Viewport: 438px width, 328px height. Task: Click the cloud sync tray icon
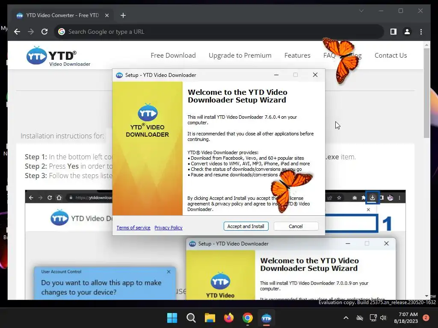click(360, 318)
